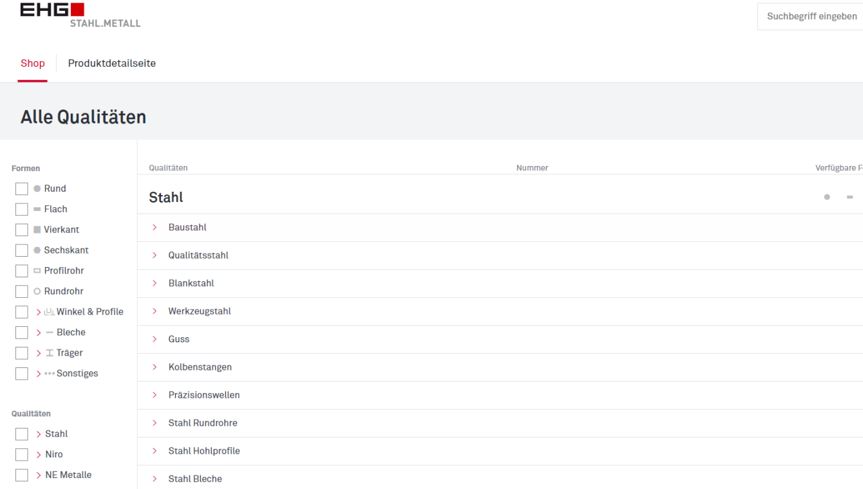863x489 pixels.
Task: Expand Winkel & Profile sub-options arrow
Action: click(x=39, y=312)
